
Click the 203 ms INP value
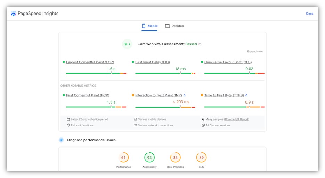pyautogui.click(x=183, y=102)
